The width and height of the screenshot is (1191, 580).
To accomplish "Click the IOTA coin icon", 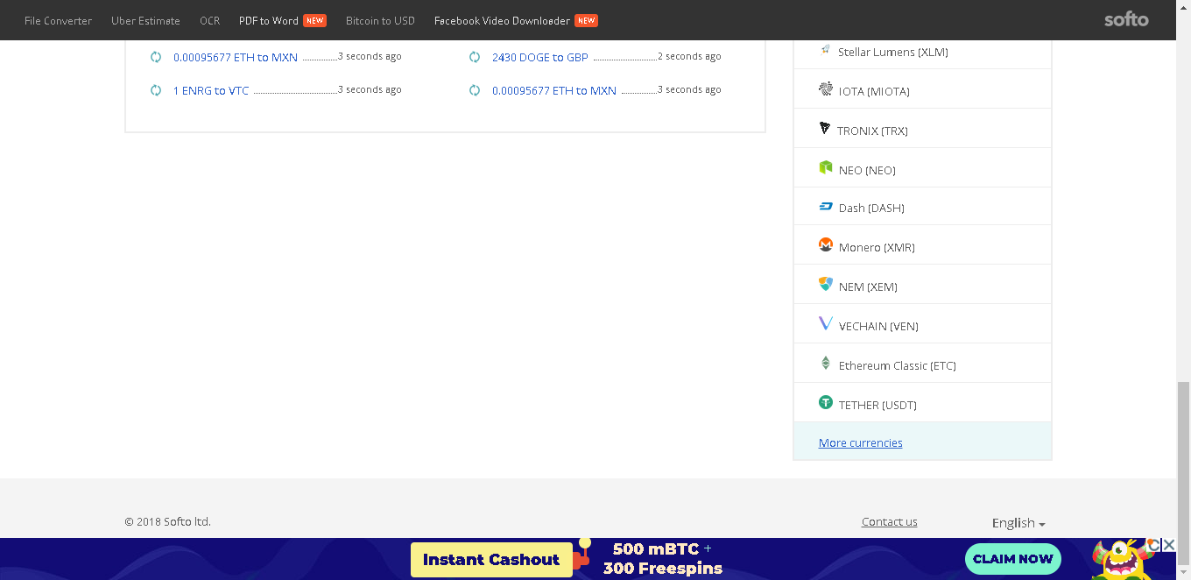I will pos(825,89).
